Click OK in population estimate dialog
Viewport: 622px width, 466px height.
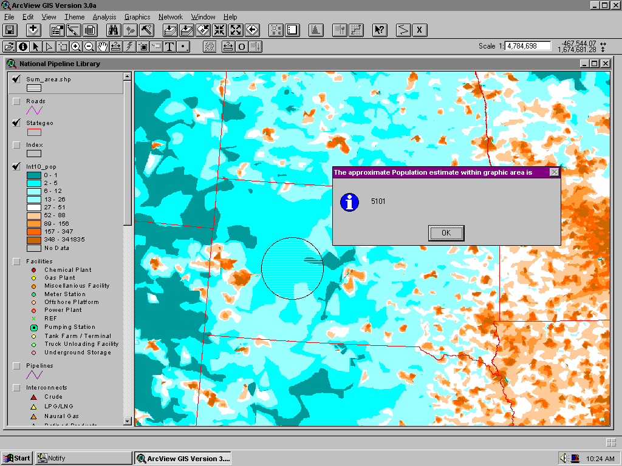coord(446,233)
